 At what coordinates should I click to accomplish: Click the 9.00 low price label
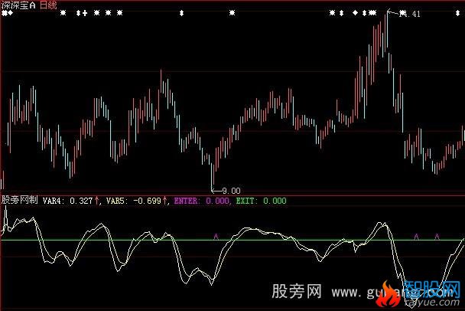(231, 191)
